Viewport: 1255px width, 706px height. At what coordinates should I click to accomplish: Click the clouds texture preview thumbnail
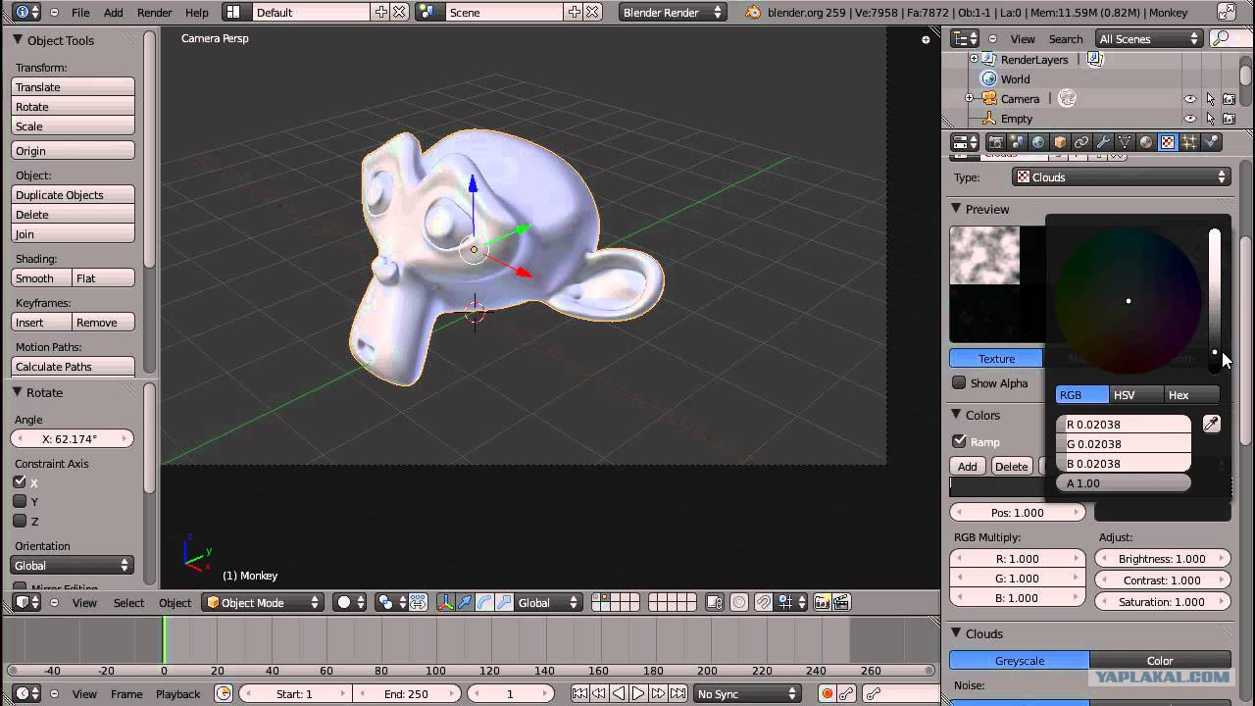[x=984, y=256]
